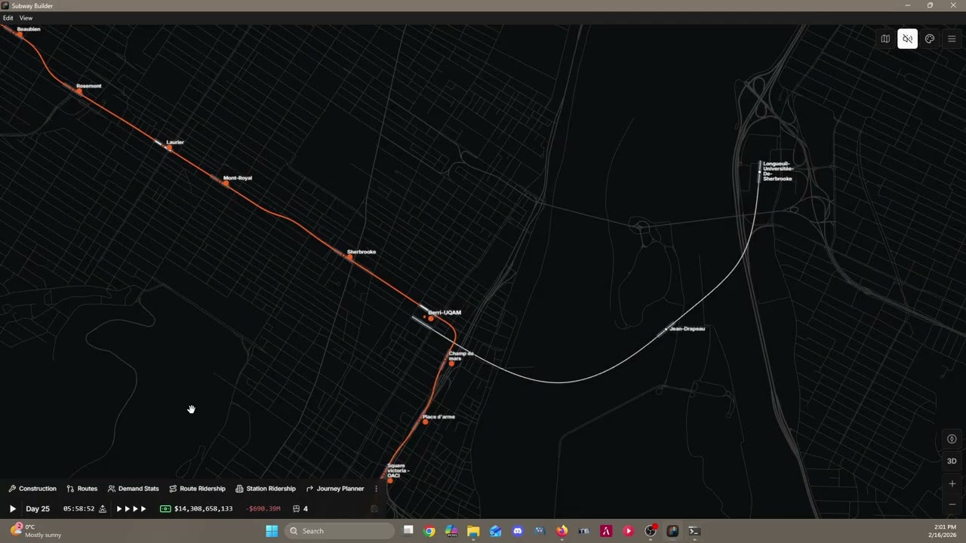Click the Square victoria - OACI station
This screenshot has height=543, width=966.
click(390, 480)
